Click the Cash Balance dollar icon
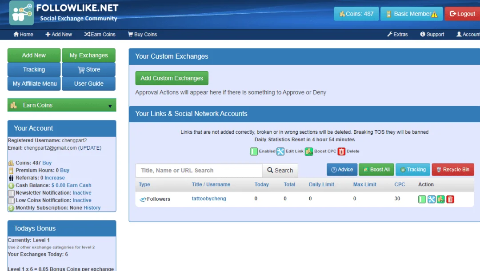The width and height of the screenshot is (480, 271). 11,185
